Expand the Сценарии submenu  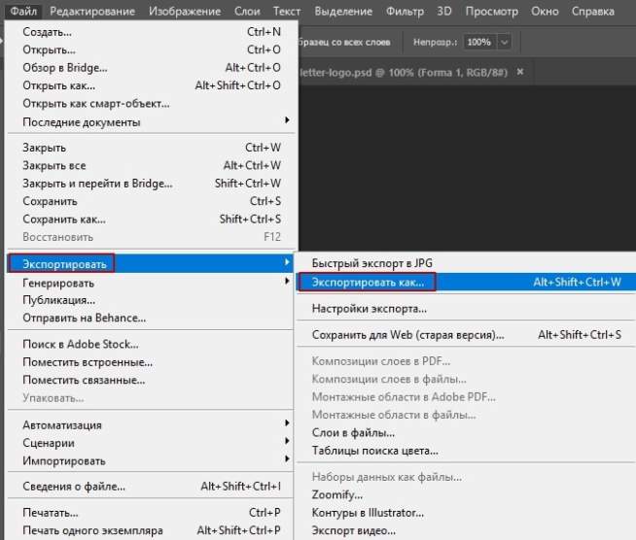150,443
